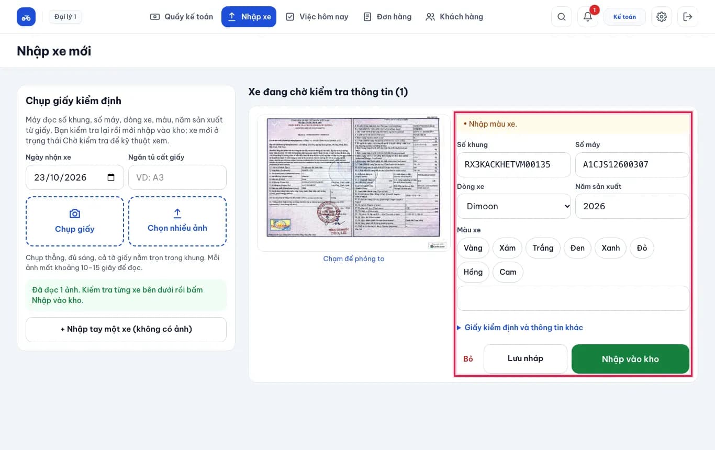Click Chạm để phóng to link
This screenshot has height=450, width=715.
pos(354,258)
